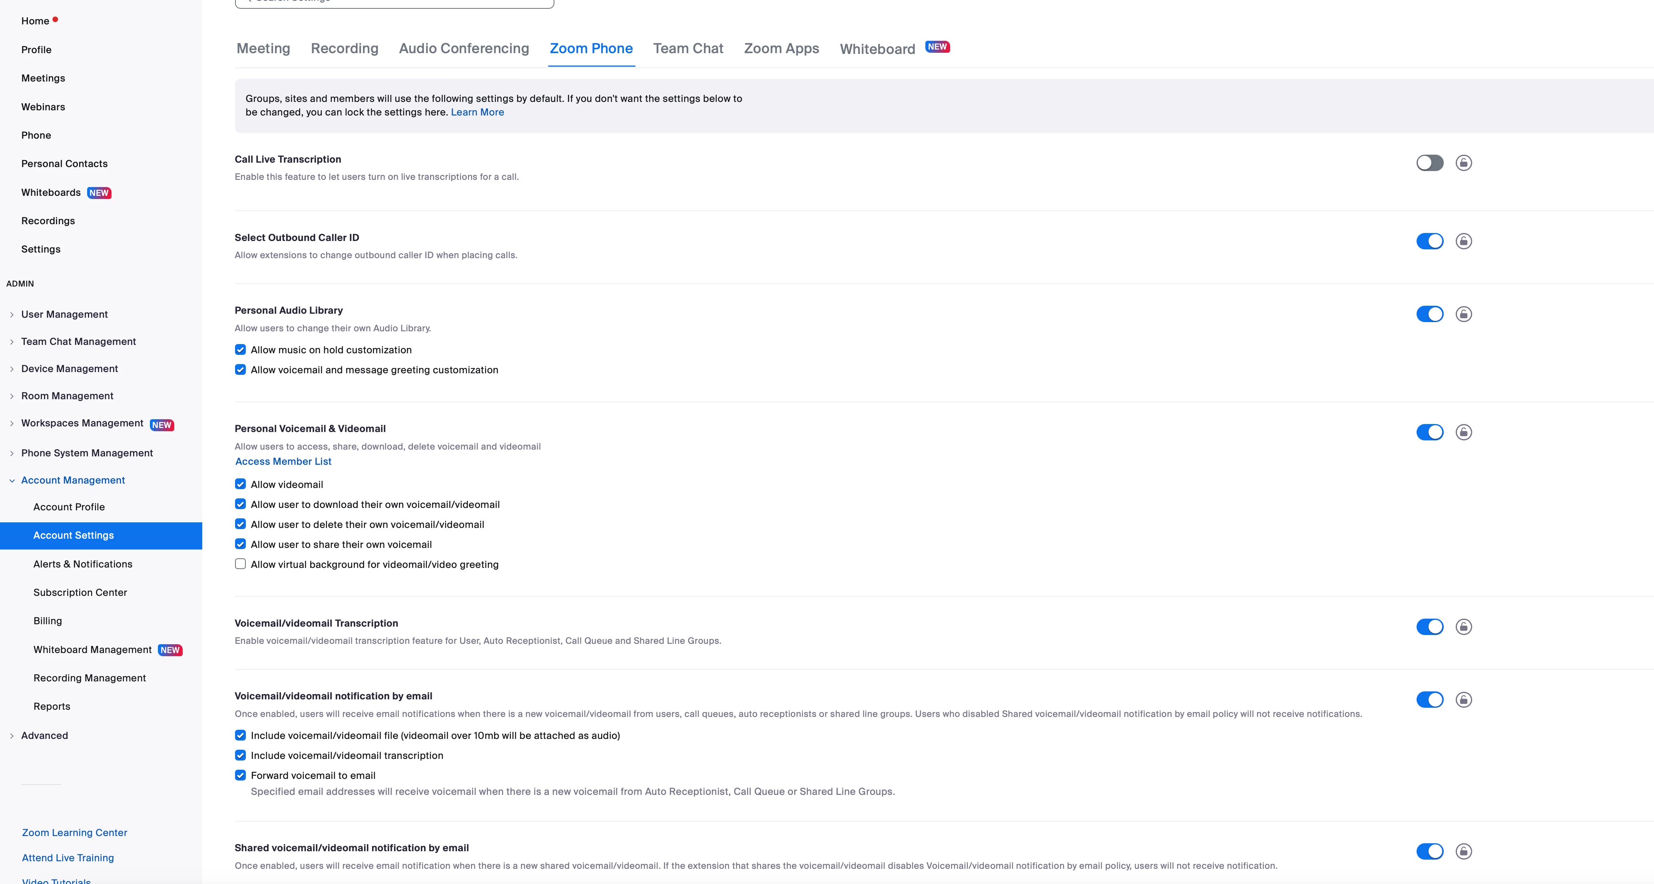
Task: Click lock icon for Call Live Transcription
Action: coord(1463,163)
